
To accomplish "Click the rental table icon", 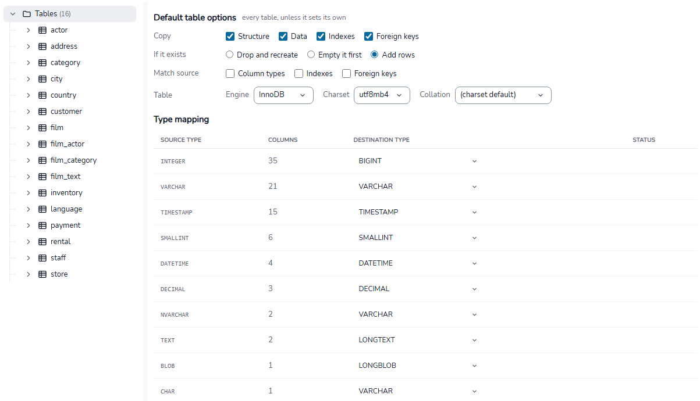I will (x=42, y=242).
